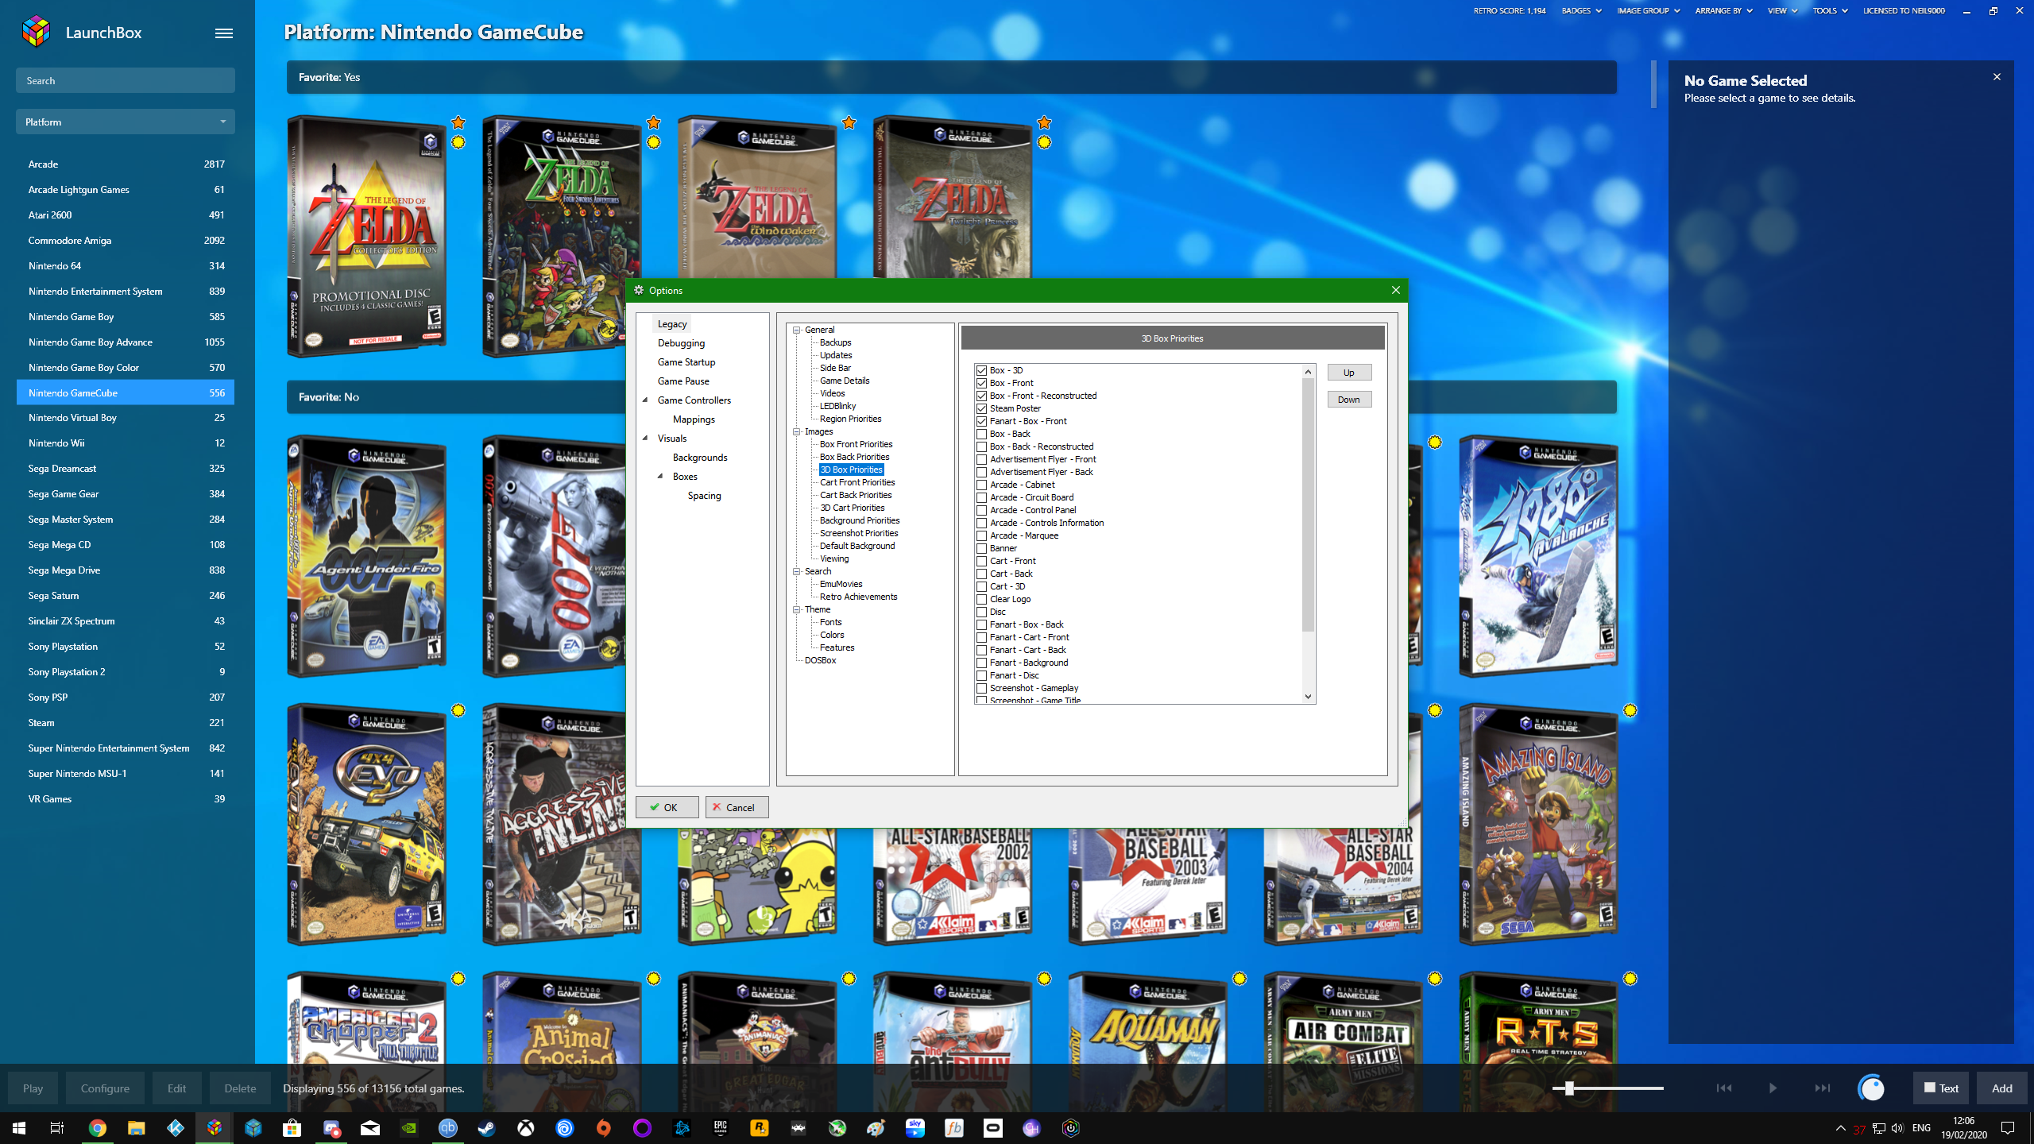Click the scroll down arrow in priorities list
The image size is (2034, 1144).
(x=1308, y=697)
